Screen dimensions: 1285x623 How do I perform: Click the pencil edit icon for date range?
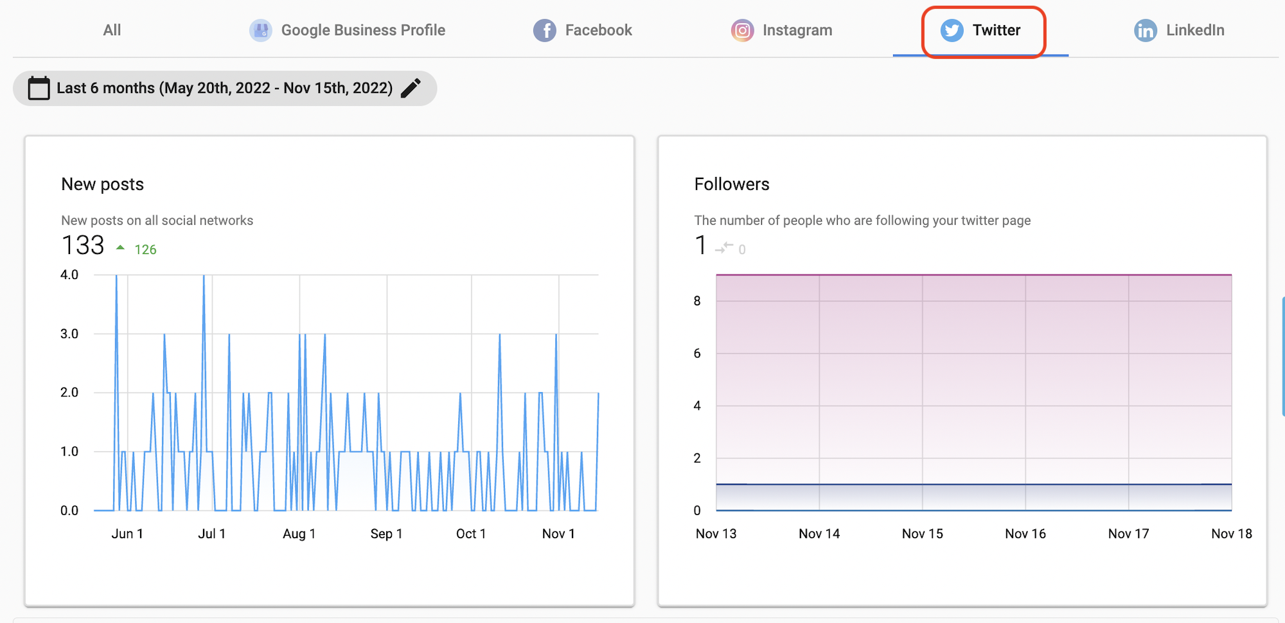click(411, 88)
